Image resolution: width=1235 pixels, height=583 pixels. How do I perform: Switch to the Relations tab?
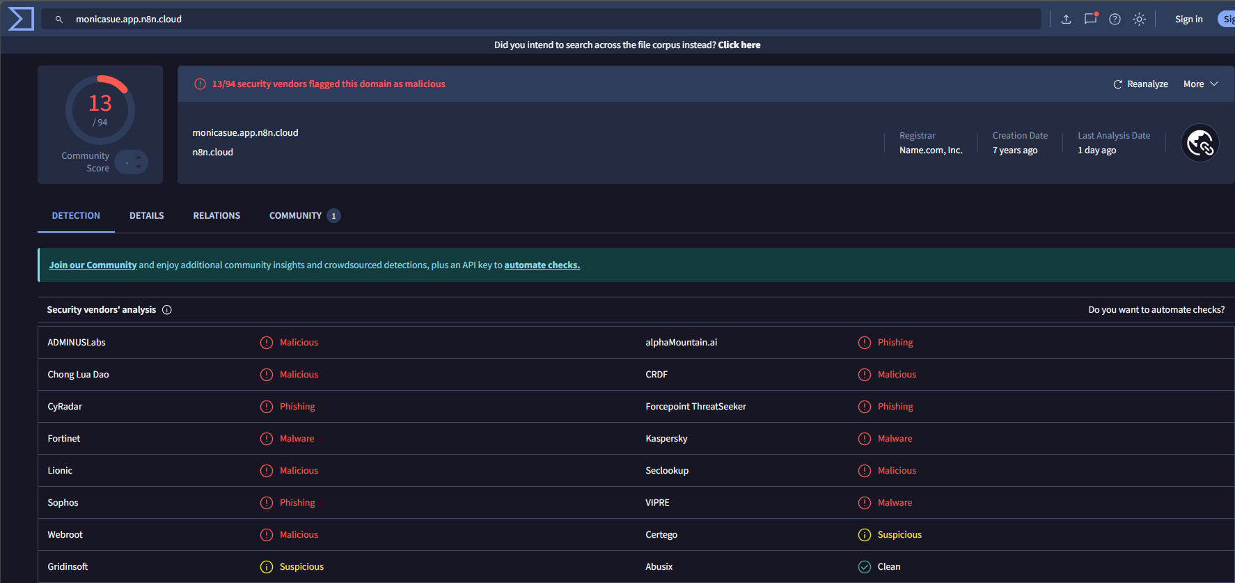click(217, 216)
